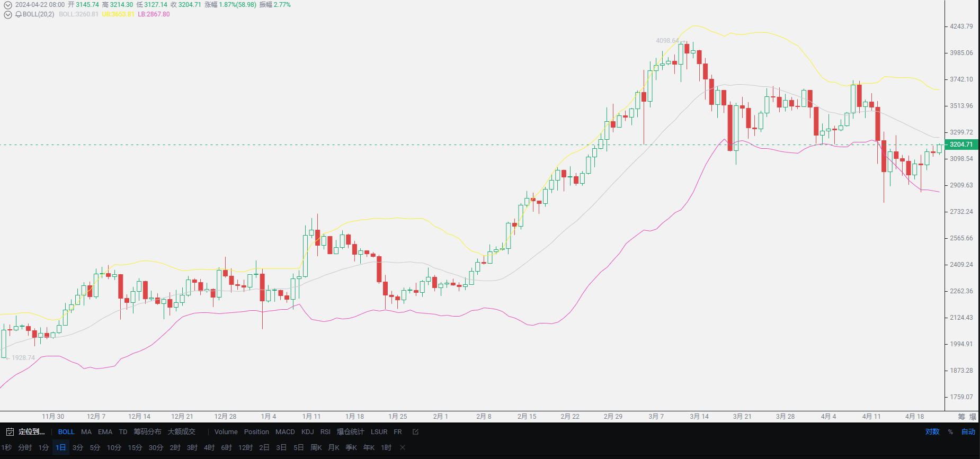The height and width of the screenshot is (459, 980).
Task: Toggle the 对数 logarithmic scale
Action: point(932,432)
